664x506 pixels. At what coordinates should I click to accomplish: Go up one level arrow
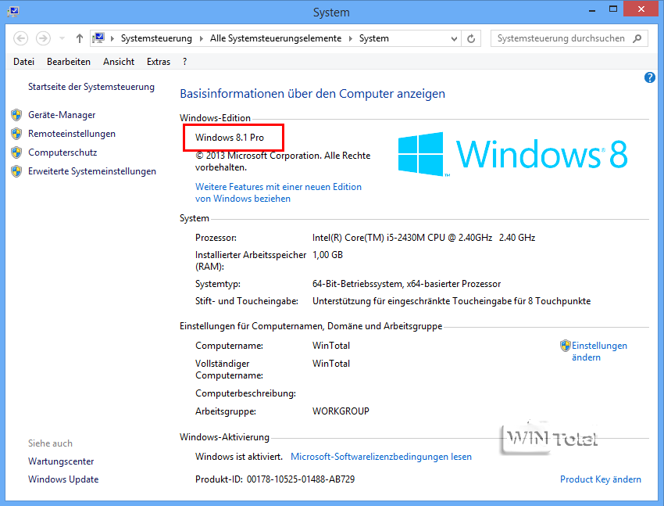(x=79, y=38)
